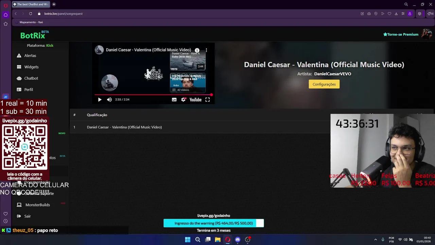Open the Messenger icon in the sidebar
The height and width of the screenshot is (245, 435).
[5, 97]
